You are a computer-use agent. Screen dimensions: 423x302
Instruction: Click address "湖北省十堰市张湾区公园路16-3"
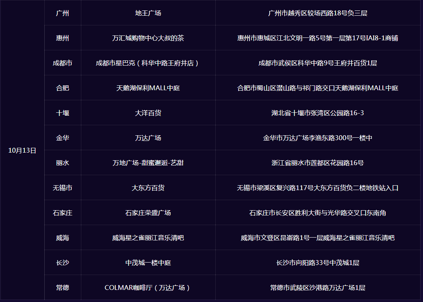318,113
